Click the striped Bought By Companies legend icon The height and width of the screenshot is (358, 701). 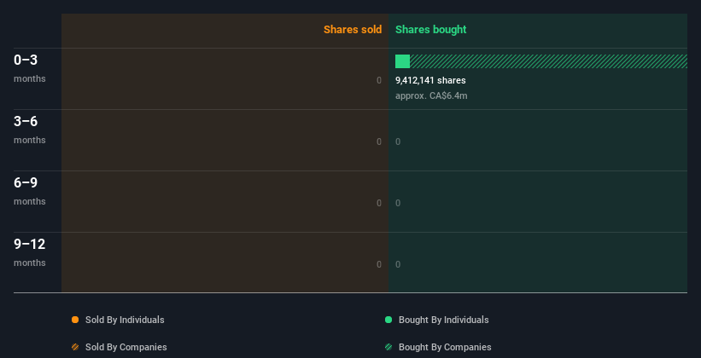(388, 347)
